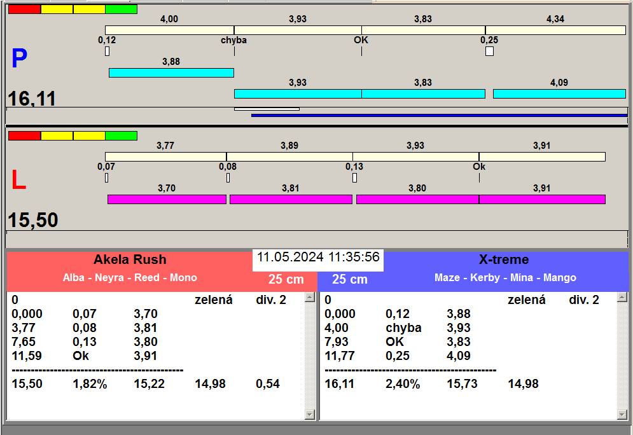Click the red start light in lane P
Viewport: 633px width, 435px height.
click(25, 10)
